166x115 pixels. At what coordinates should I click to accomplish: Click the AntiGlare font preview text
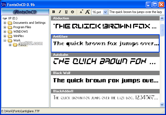tap(106, 44)
